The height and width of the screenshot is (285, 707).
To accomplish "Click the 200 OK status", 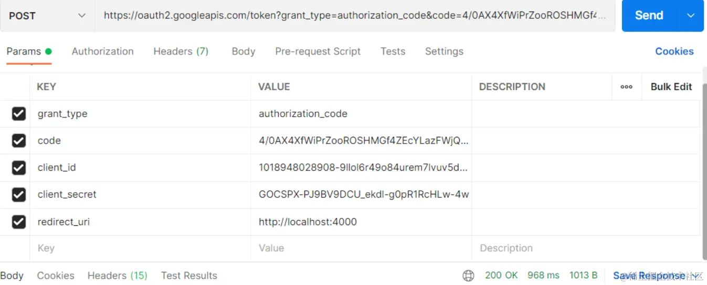I will click(x=501, y=276).
